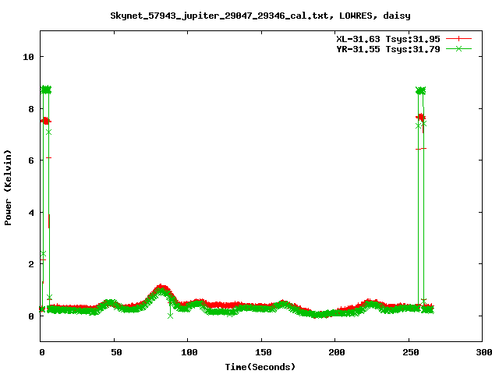Click the largest power peak near 82 seconds
The height and width of the screenshot is (374, 499).
click(161, 288)
